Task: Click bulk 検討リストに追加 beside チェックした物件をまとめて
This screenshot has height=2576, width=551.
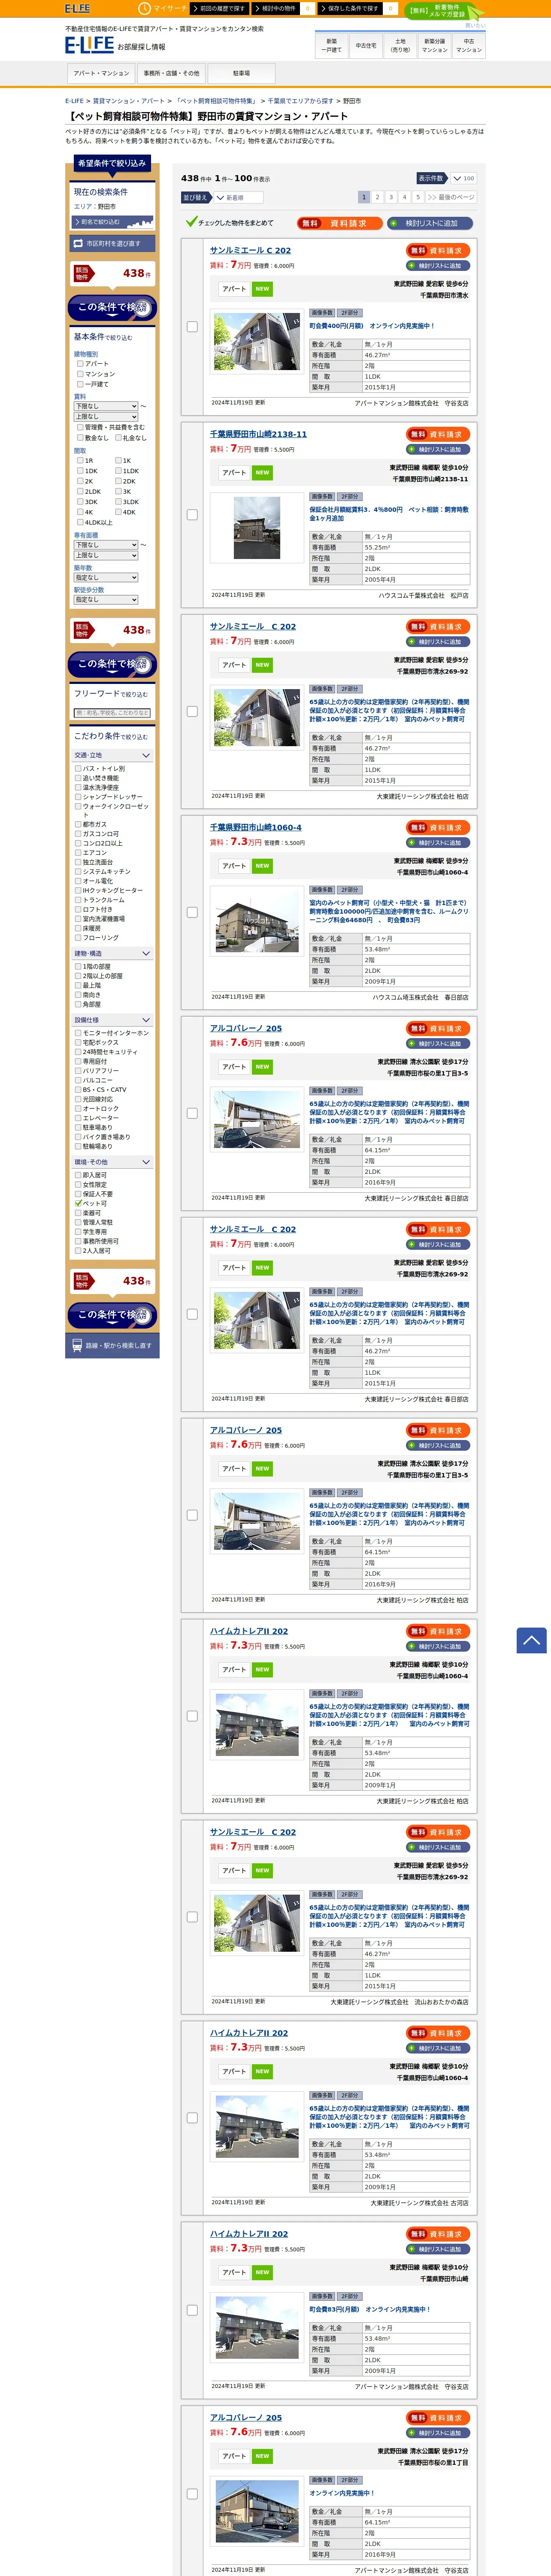Action: [431, 223]
